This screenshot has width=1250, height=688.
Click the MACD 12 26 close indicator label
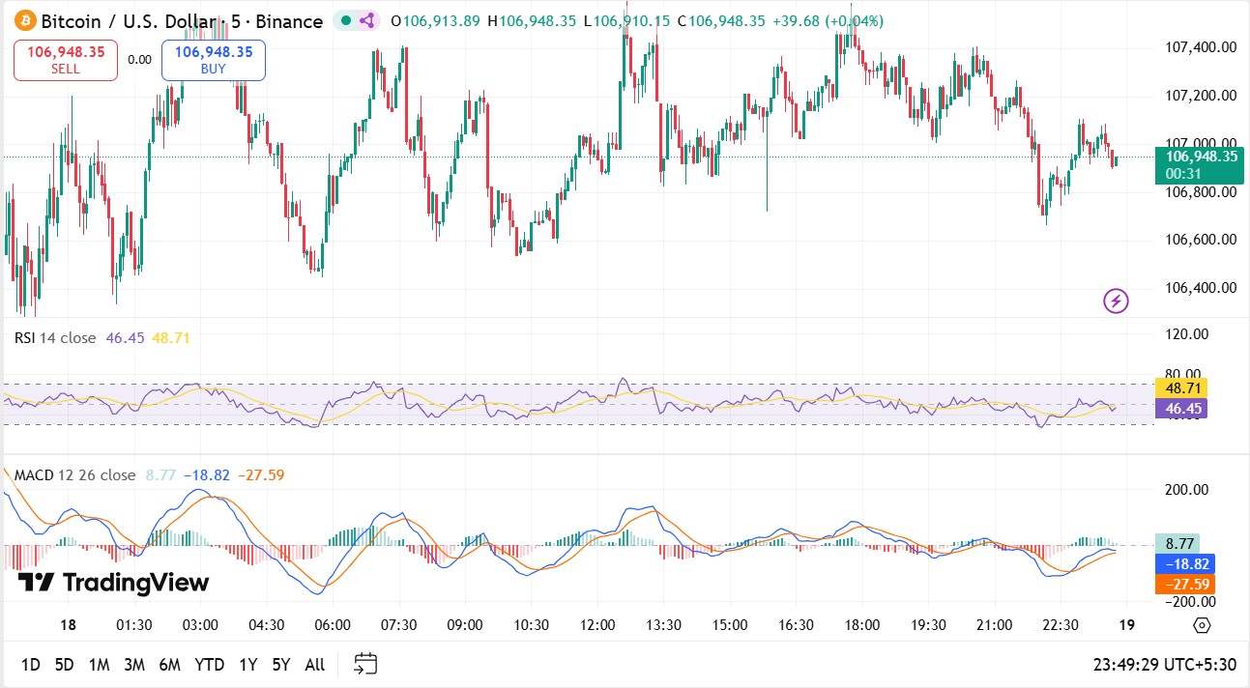coord(74,474)
